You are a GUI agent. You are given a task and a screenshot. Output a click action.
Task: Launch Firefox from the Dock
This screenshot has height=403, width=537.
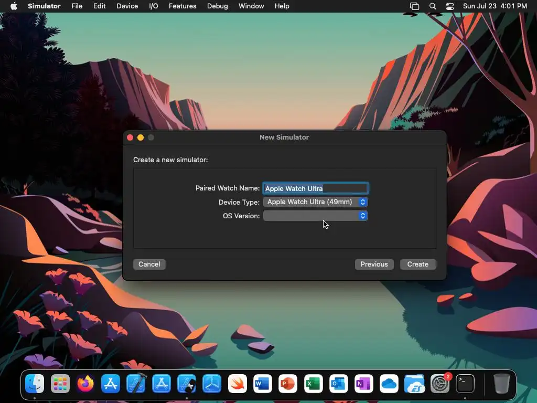(x=85, y=384)
